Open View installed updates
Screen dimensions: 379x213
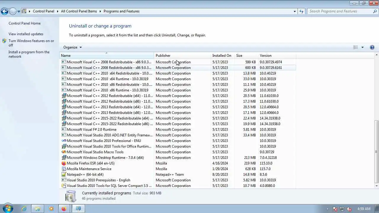click(x=26, y=34)
